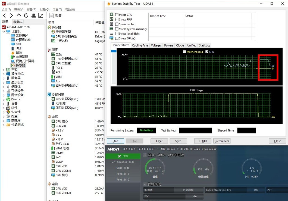This screenshot has width=288, height=201.
Task: Click the Ryzen Master home icon 首页
Action: tap(120, 156)
